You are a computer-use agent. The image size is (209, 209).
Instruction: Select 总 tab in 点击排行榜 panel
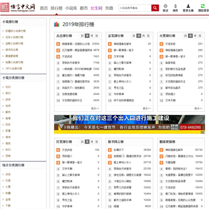pyautogui.click(x=96, y=36)
